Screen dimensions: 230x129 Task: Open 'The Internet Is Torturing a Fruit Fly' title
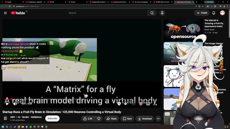(215, 23)
